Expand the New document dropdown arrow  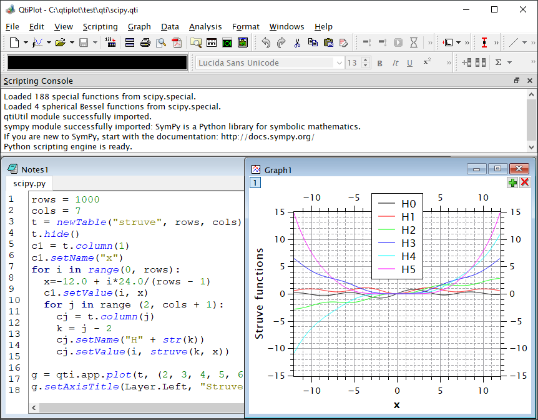(26, 42)
